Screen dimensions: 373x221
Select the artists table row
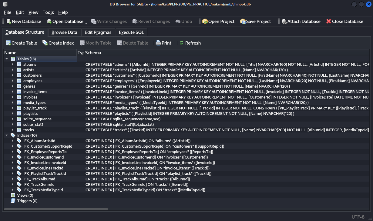tap(186, 70)
